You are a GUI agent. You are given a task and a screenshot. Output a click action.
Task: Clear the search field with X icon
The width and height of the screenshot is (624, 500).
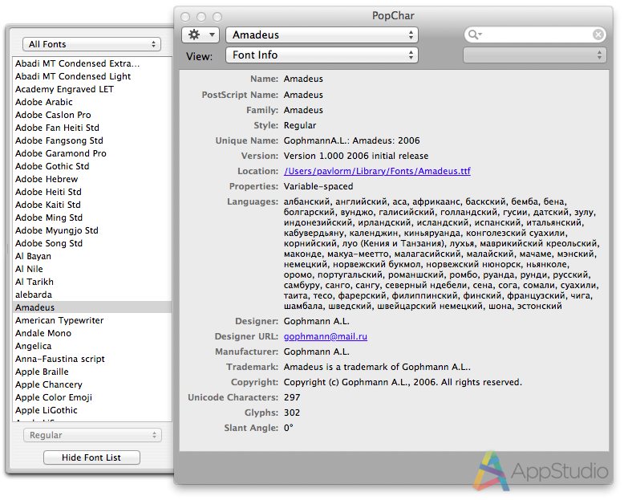pyautogui.click(x=598, y=35)
